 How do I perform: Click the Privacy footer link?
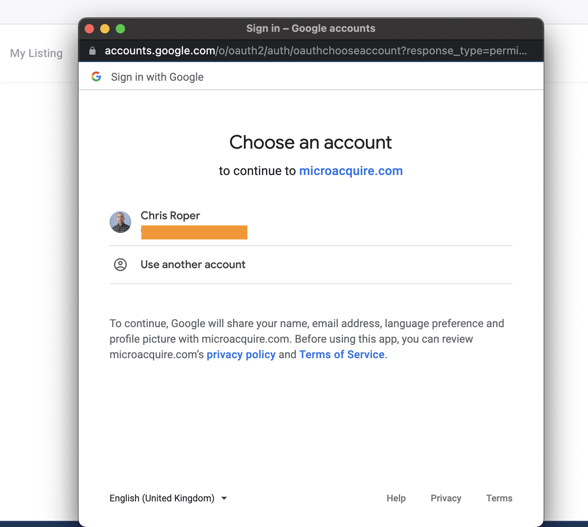pos(446,498)
